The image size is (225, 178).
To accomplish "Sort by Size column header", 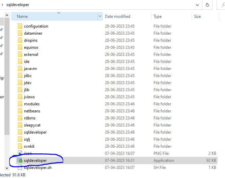I will tap(205, 16).
